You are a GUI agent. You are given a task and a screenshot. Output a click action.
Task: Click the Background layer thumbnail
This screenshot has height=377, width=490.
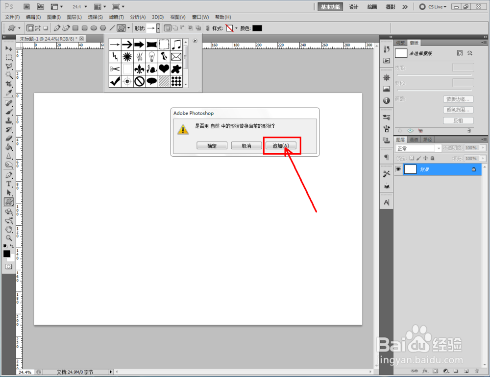(410, 169)
